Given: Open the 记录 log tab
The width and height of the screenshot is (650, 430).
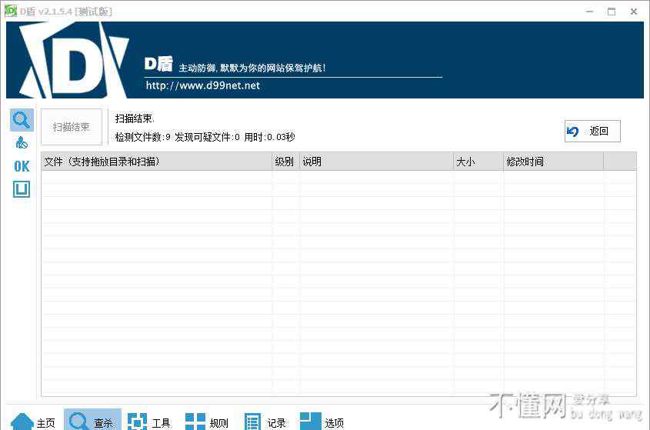Looking at the screenshot, I should 265,422.
